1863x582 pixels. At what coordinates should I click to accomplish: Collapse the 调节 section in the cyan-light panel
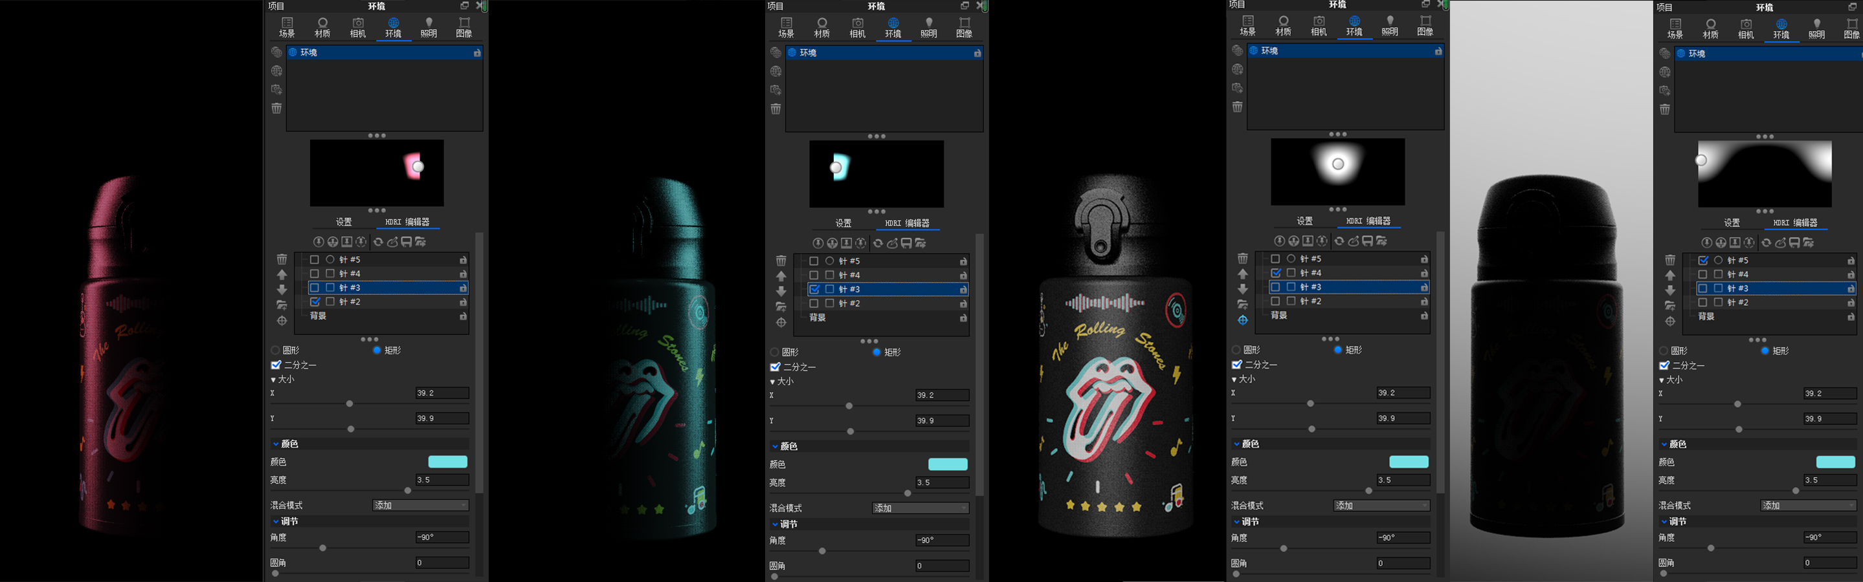point(776,524)
